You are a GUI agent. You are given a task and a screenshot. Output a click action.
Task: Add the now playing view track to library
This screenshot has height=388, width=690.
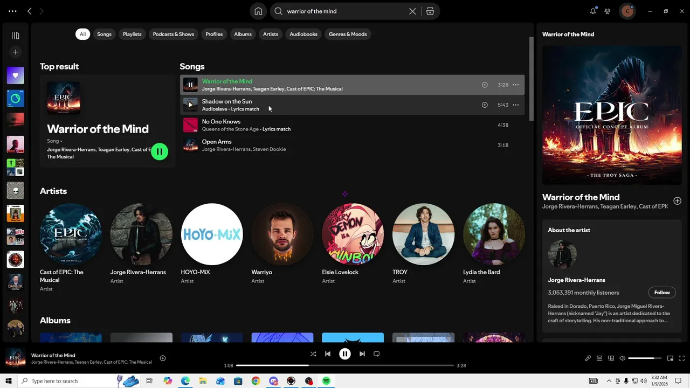tap(677, 201)
